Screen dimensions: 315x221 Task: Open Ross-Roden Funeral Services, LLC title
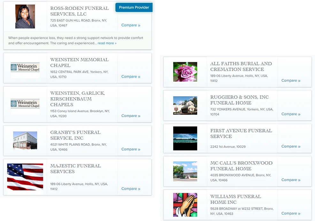click(79, 11)
